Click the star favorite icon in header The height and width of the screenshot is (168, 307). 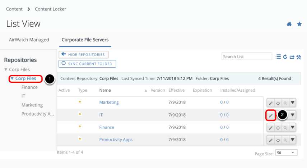click(x=299, y=24)
